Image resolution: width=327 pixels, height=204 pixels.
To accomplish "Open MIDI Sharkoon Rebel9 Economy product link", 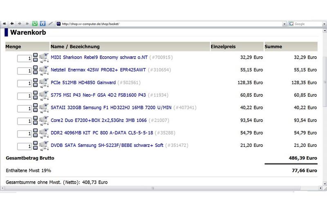I will 99,57.
